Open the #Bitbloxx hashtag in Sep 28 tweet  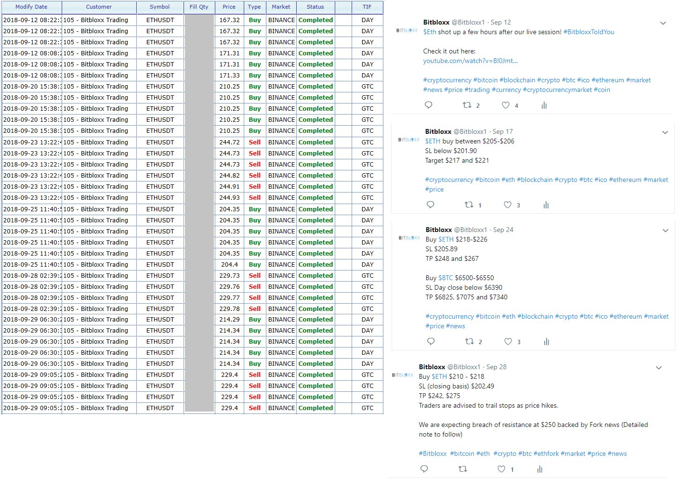[433, 453]
